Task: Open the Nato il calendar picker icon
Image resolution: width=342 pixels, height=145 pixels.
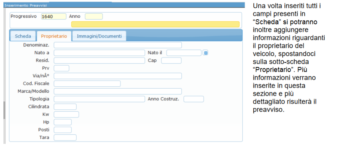Action: point(205,53)
